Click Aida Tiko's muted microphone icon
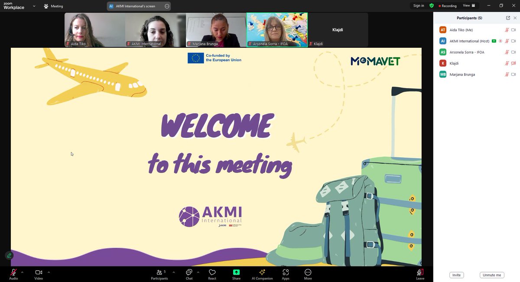The image size is (520, 282). 507,30
